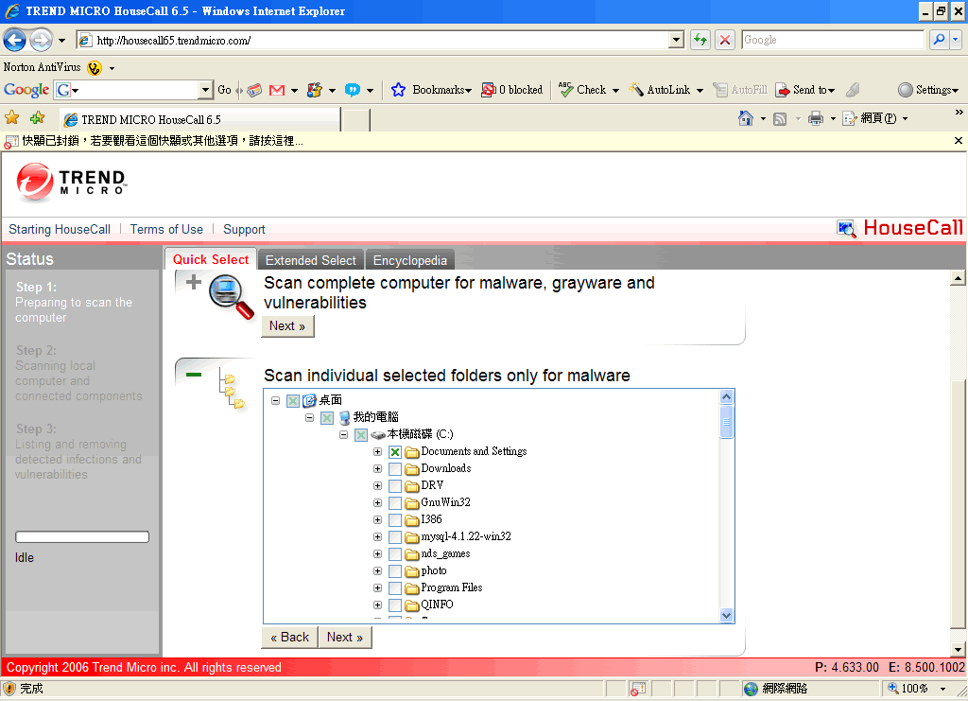The width and height of the screenshot is (968, 701).
Task: Click the blue star Bookmarks icon
Action: tap(398, 90)
